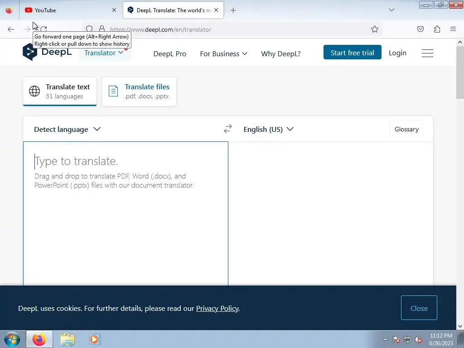The image size is (464, 348).
Task: Open the Detect language dropdown
Action: 67,129
